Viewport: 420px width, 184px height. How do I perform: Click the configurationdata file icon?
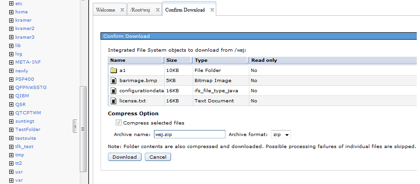[x=114, y=91]
